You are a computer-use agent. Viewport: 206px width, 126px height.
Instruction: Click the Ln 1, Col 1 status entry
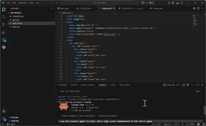pos(157,124)
